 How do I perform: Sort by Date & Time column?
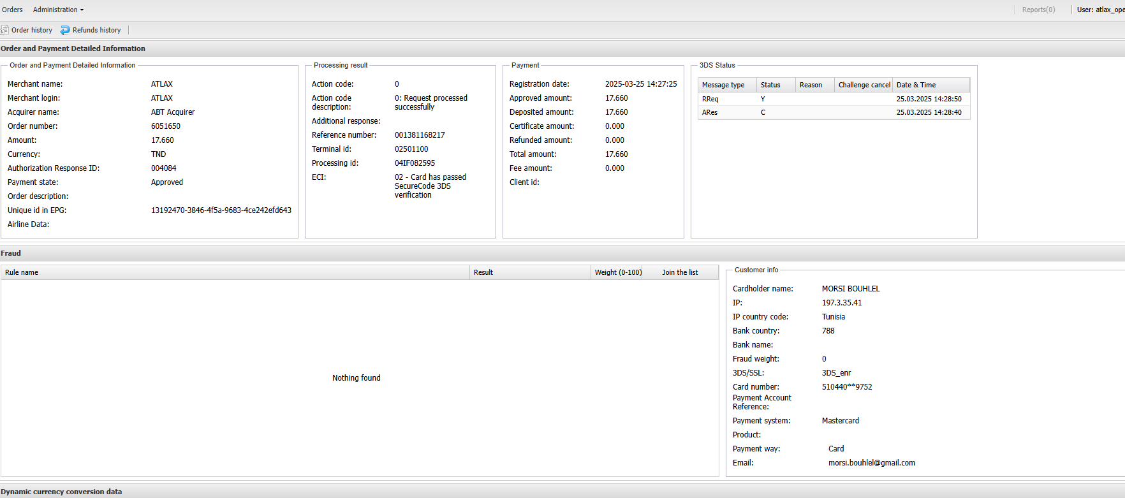[916, 85]
